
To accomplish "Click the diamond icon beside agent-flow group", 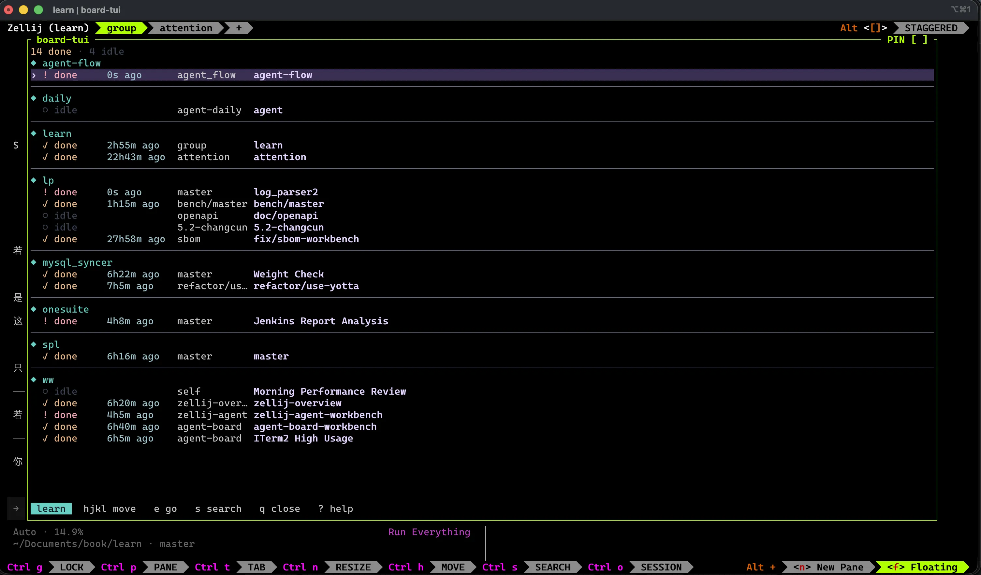I will pyautogui.click(x=34, y=63).
